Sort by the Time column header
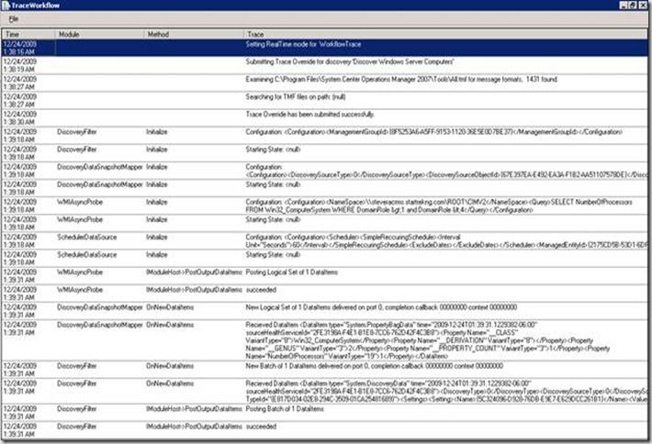 point(28,34)
